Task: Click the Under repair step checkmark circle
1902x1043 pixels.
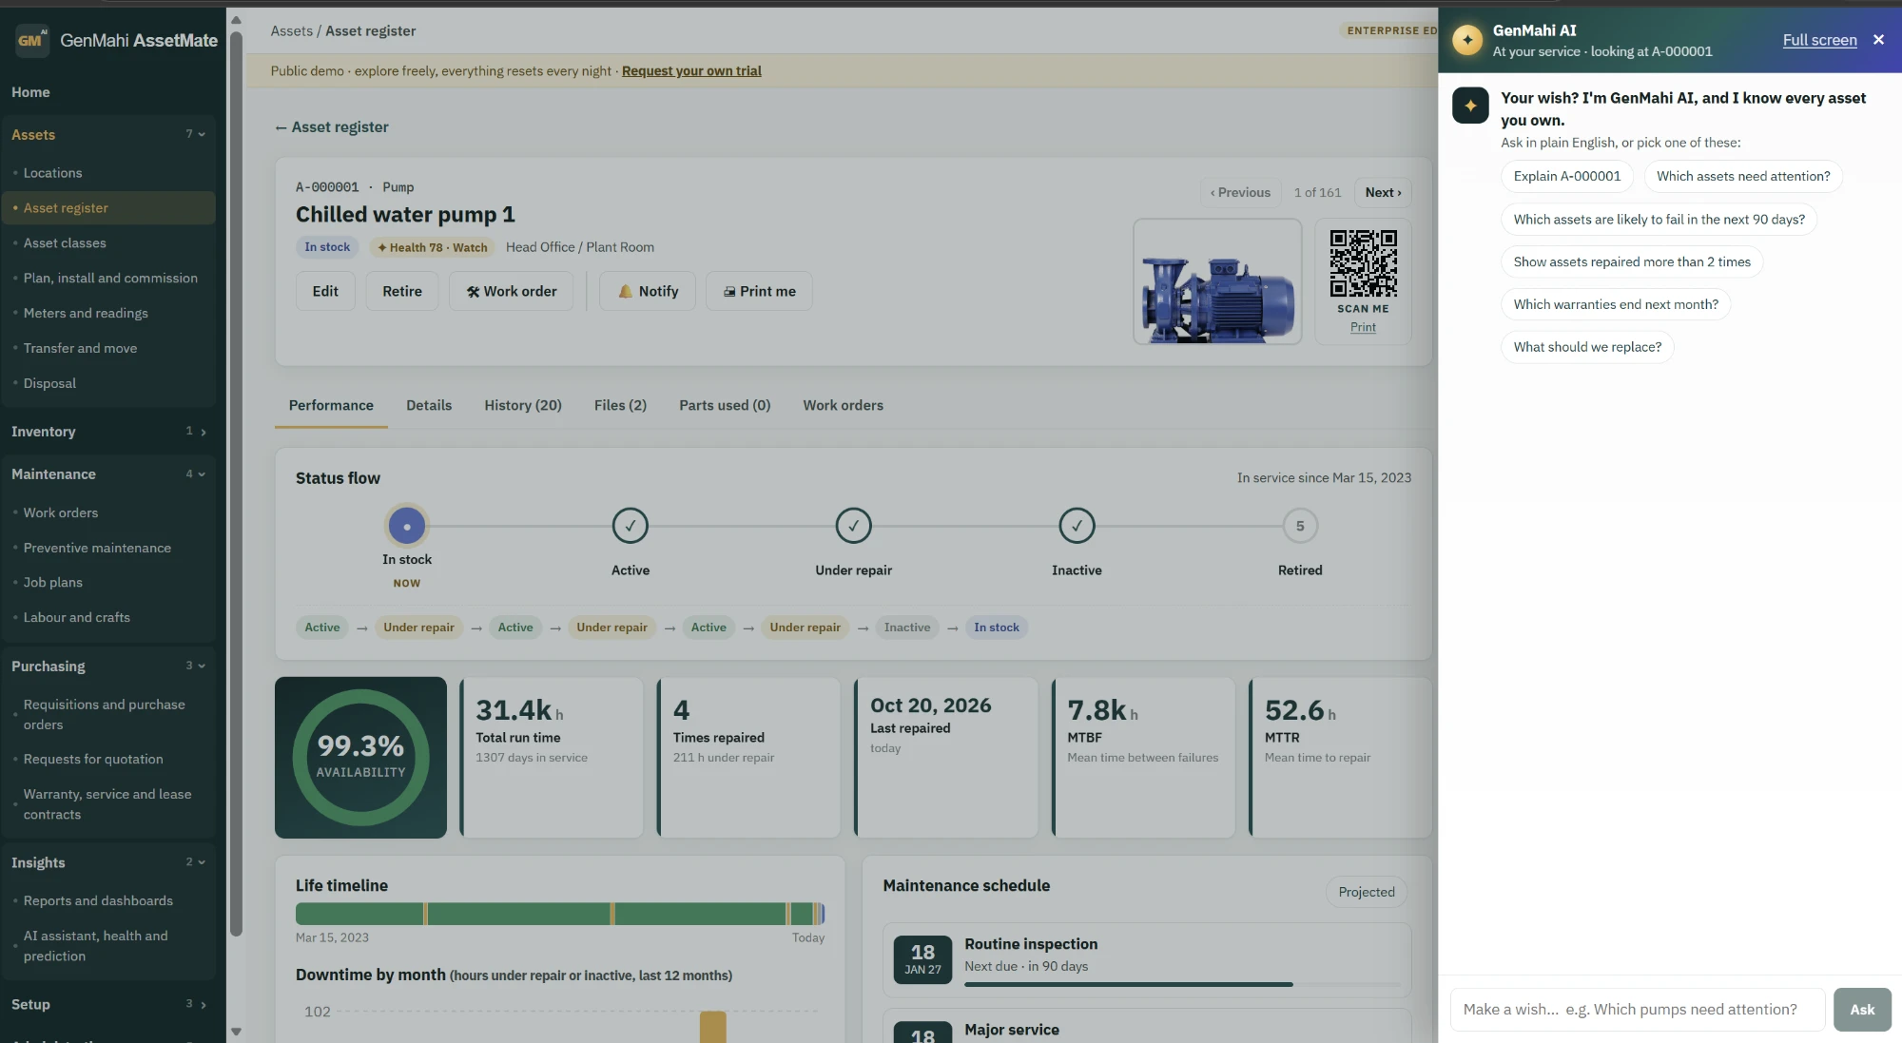Action: (853, 526)
